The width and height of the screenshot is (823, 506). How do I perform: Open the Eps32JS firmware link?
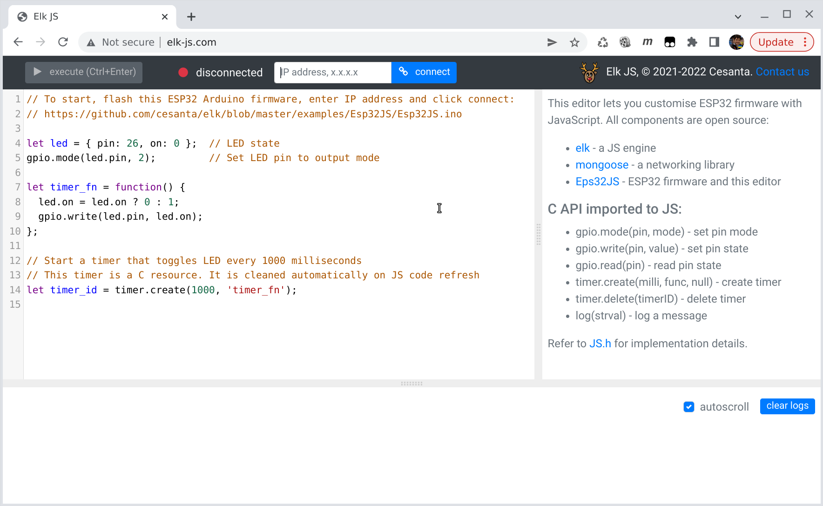click(597, 182)
